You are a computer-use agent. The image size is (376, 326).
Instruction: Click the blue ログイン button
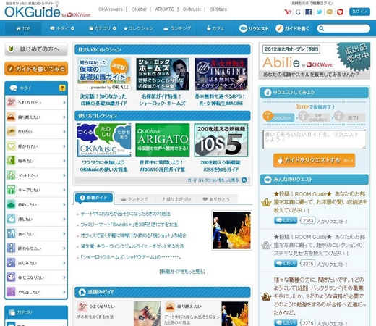[359, 12]
